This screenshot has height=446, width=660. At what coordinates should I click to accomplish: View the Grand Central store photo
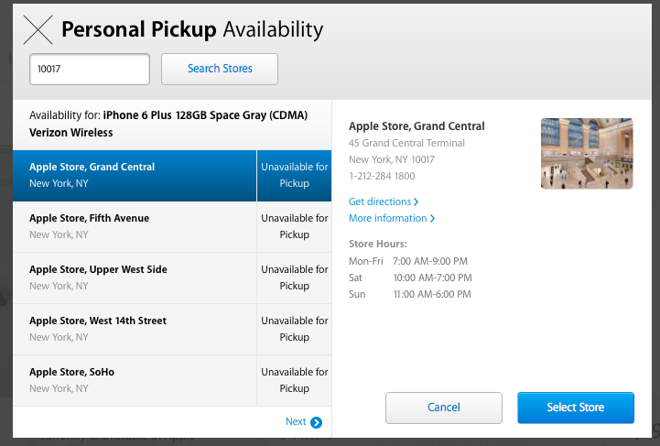click(587, 153)
